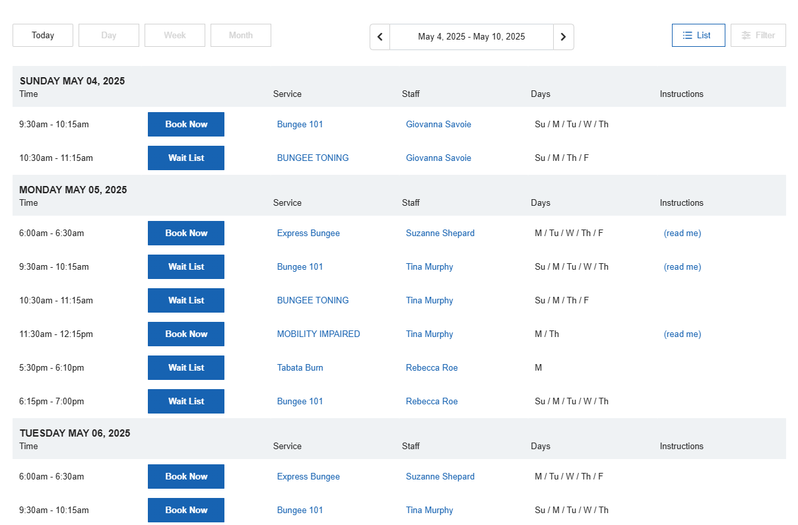The width and height of the screenshot is (798, 525).
Task: Select the Month view tab
Action: [x=241, y=36]
